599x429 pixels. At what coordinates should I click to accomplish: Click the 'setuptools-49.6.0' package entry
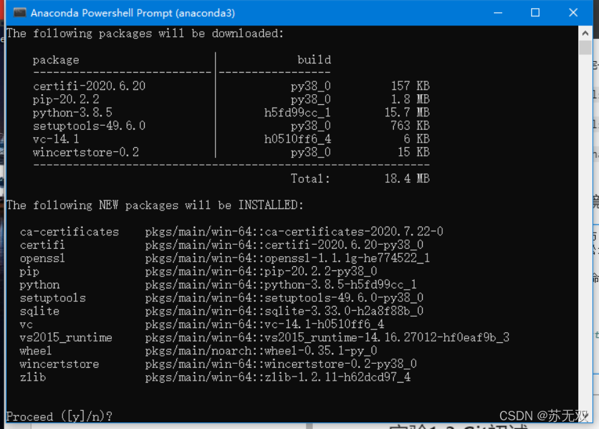tap(89, 126)
